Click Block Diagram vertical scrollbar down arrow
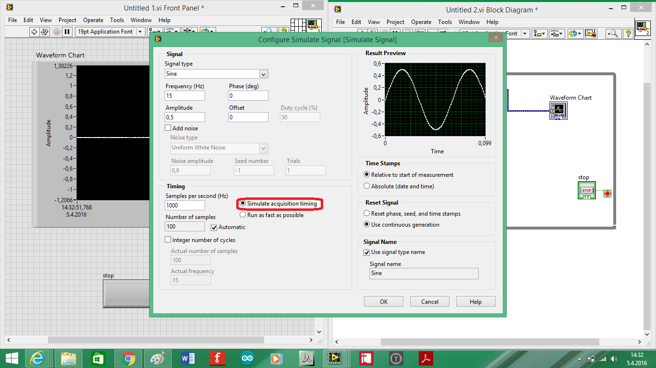Screen dimensions: 656x368 pos(647,334)
